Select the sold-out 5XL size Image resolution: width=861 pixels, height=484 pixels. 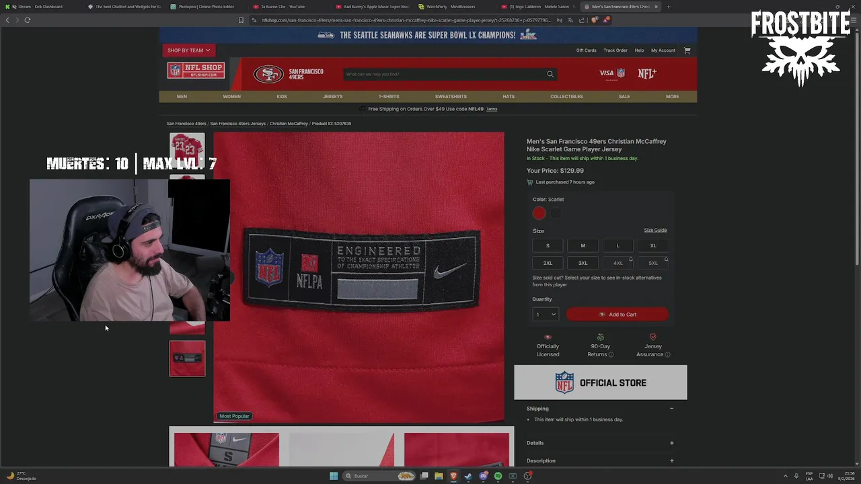point(653,263)
